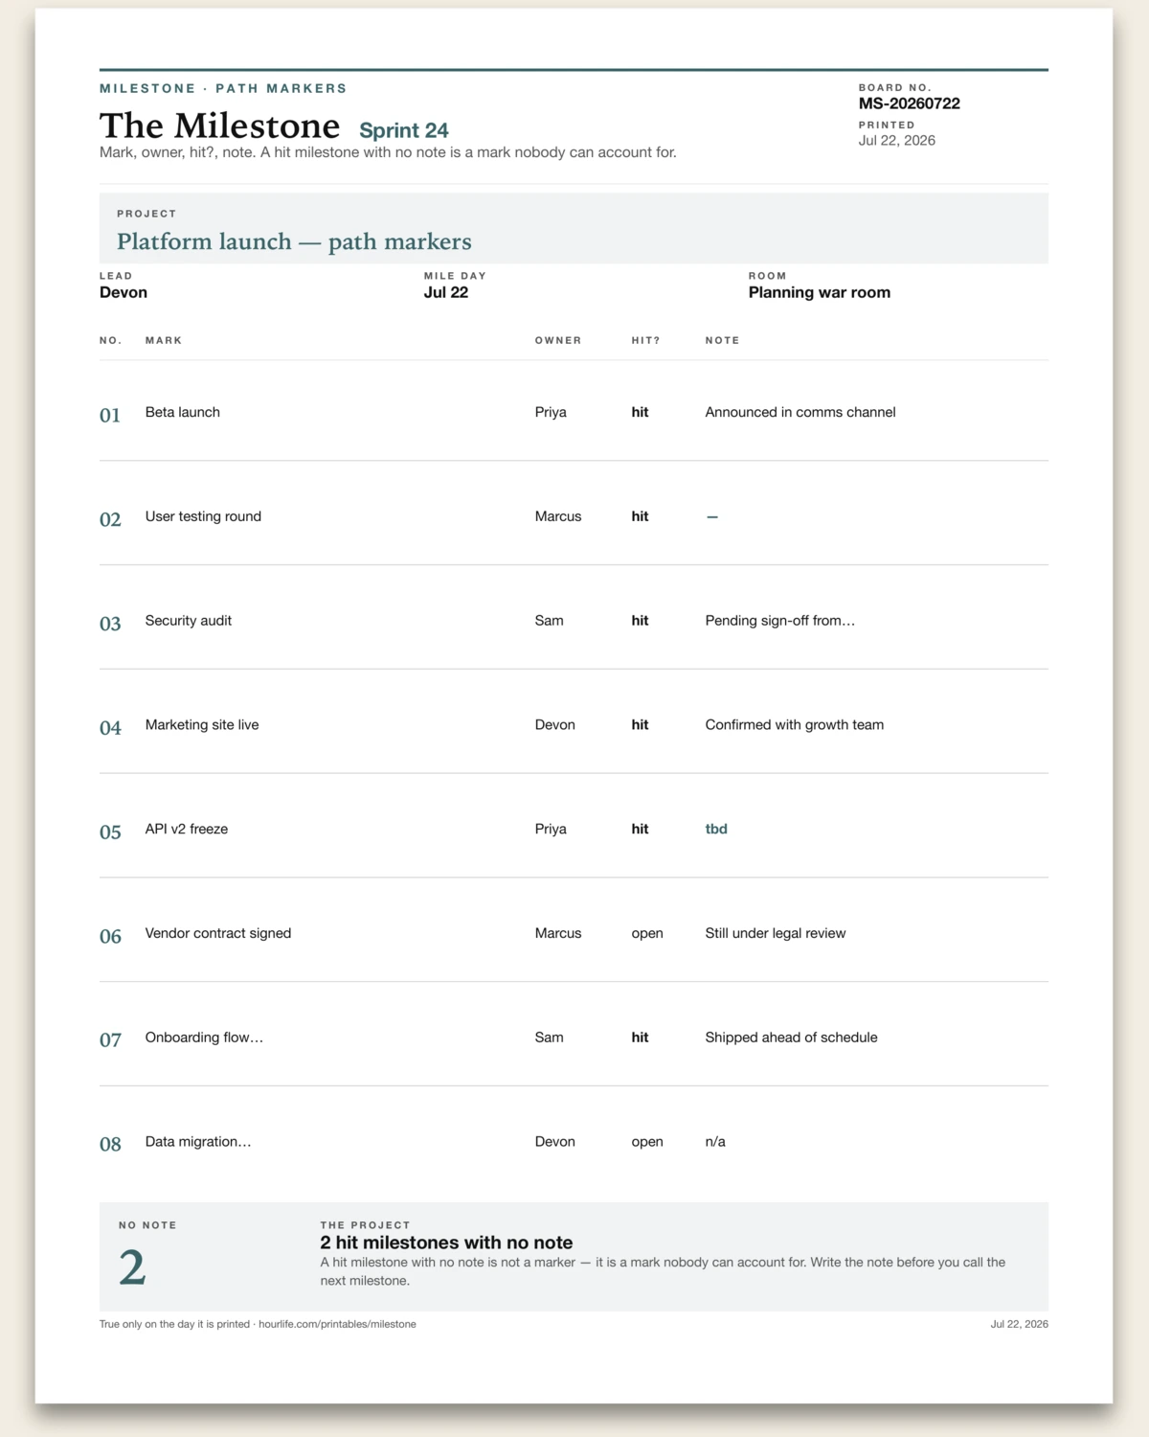This screenshot has width=1149, height=1437.
Task: Click the OWNER column header
Action: coord(558,340)
